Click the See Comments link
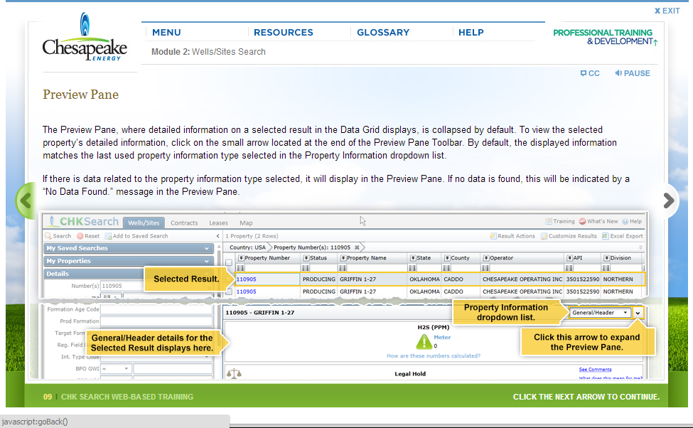Screen dimensions: 693x428 pyautogui.click(x=596, y=370)
